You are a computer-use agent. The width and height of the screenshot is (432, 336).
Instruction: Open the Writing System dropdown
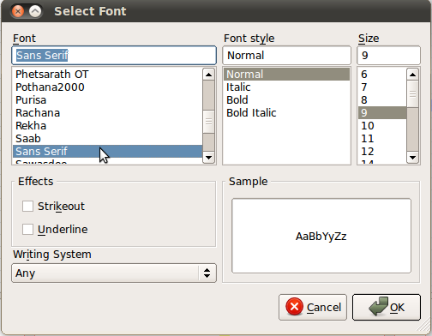(114, 273)
